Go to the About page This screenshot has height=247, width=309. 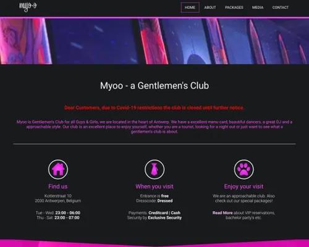[x=210, y=7]
